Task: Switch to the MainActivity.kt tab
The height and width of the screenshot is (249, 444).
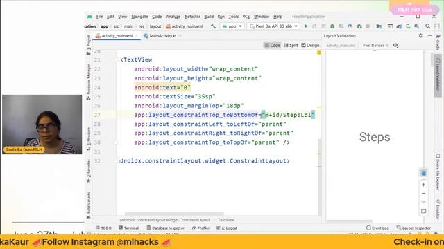Action: pos(163,36)
